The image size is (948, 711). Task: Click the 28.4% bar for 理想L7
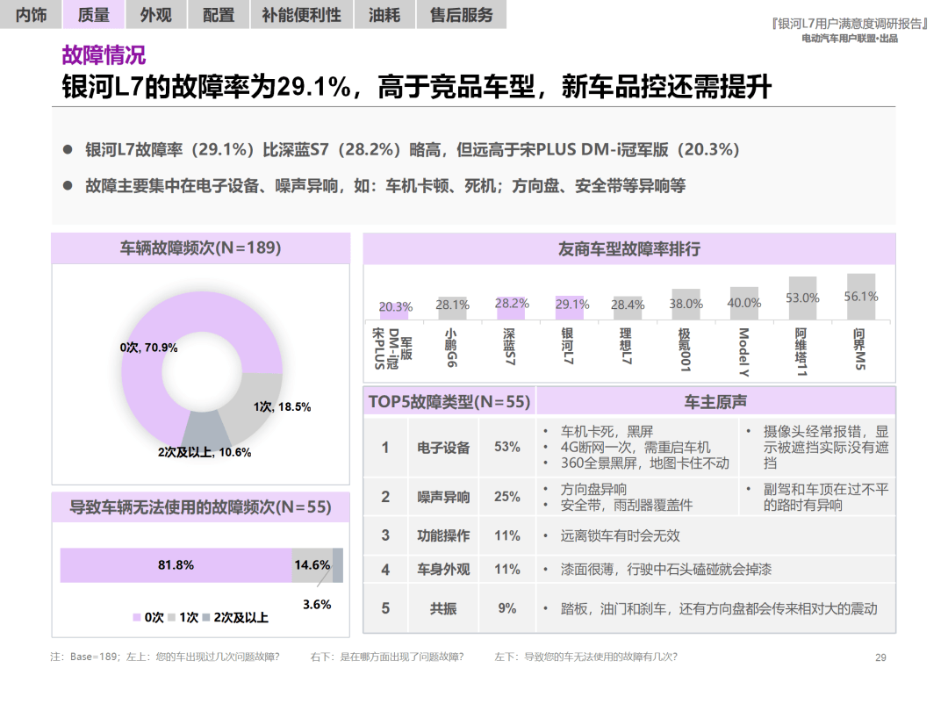[627, 308]
